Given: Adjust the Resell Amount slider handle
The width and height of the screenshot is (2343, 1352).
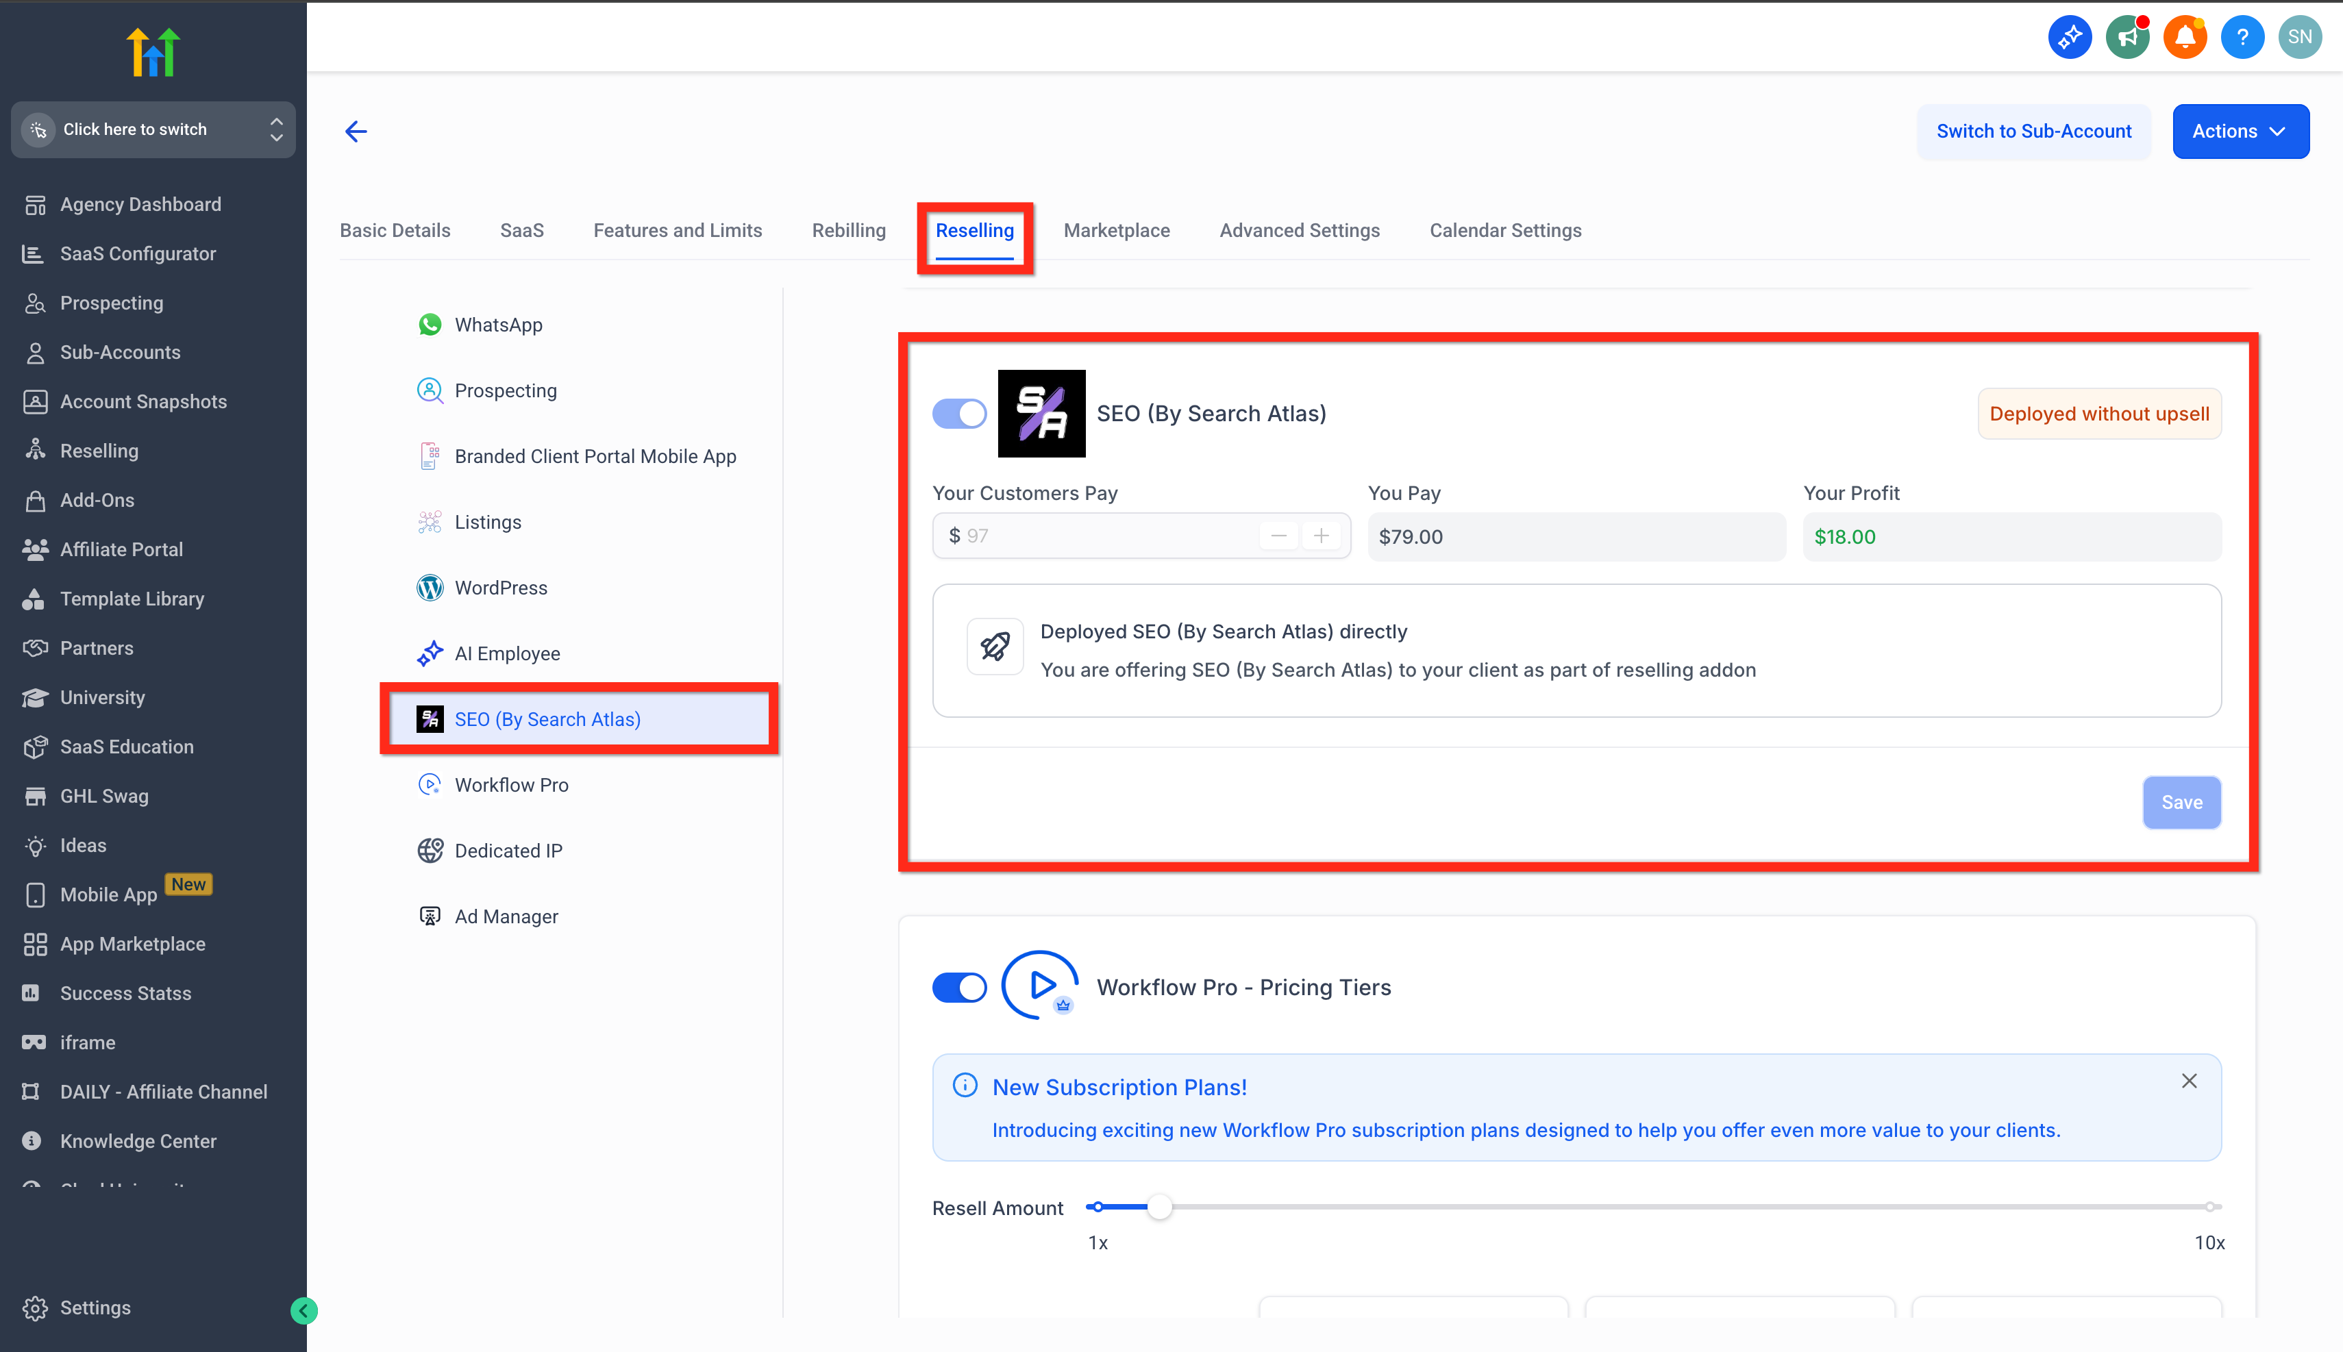Looking at the screenshot, I should pos(1158,1207).
